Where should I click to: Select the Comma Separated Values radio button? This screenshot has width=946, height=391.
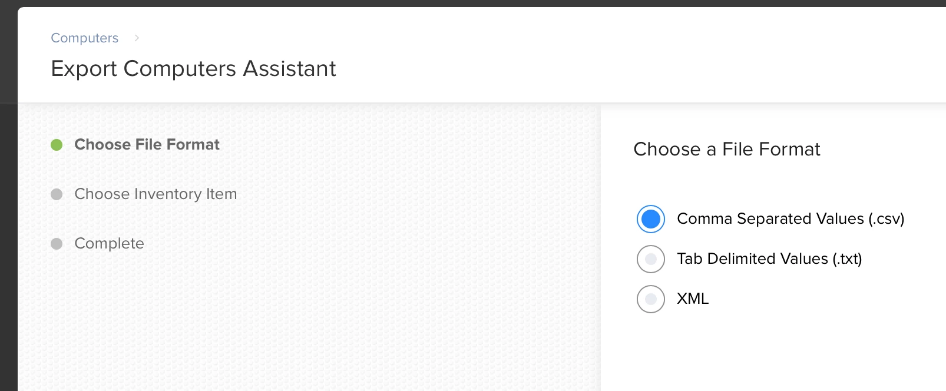click(x=651, y=219)
